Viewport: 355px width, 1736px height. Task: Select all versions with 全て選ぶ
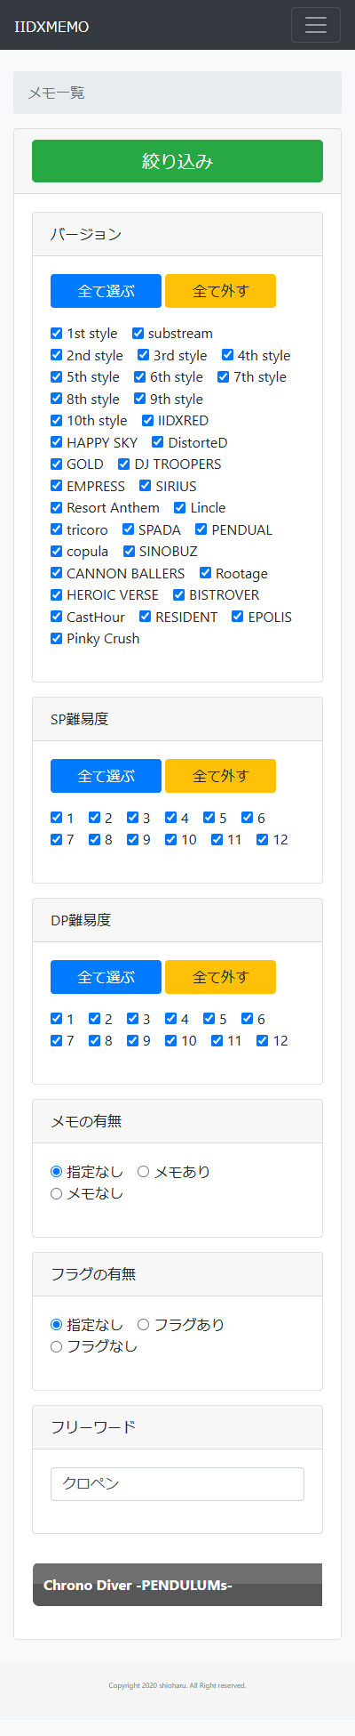click(x=106, y=291)
